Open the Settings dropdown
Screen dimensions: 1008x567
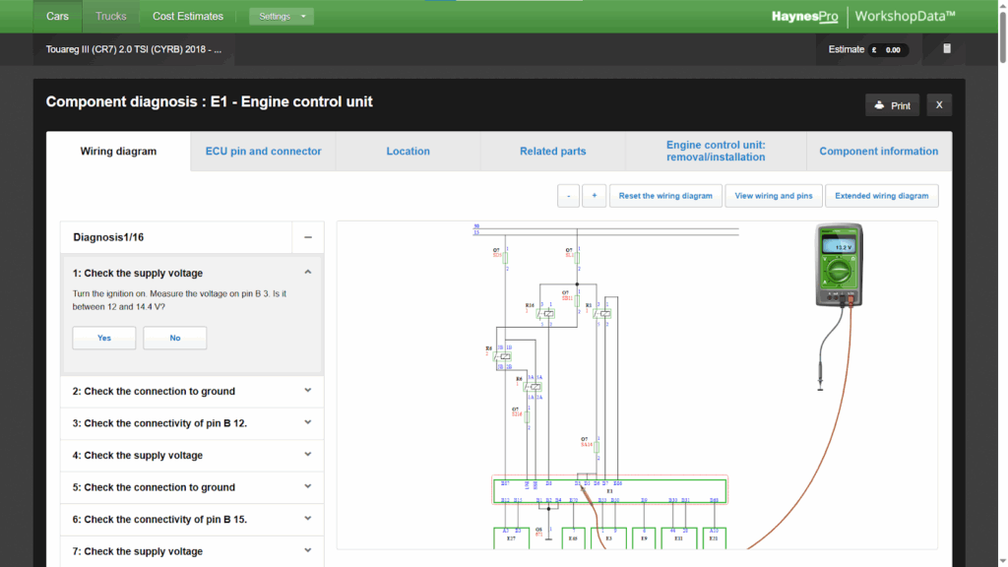coord(282,16)
